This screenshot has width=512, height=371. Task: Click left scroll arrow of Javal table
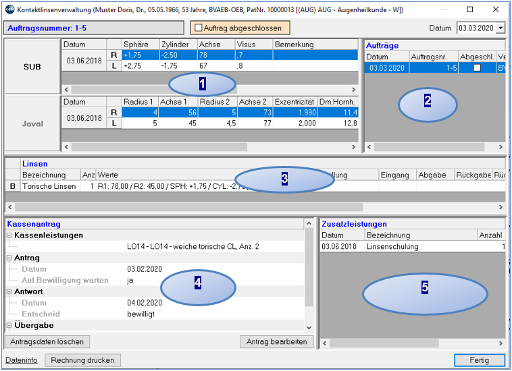coord(67,147)
